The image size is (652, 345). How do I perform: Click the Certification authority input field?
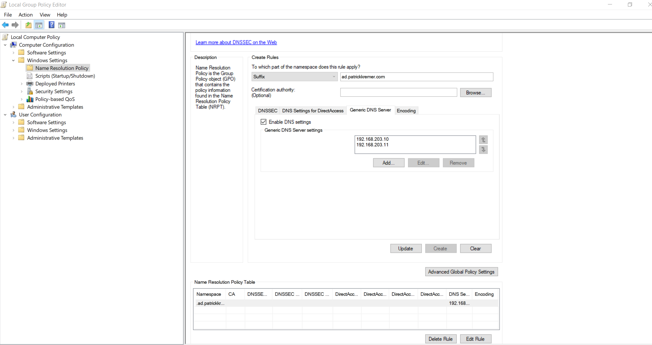point(398,92)
